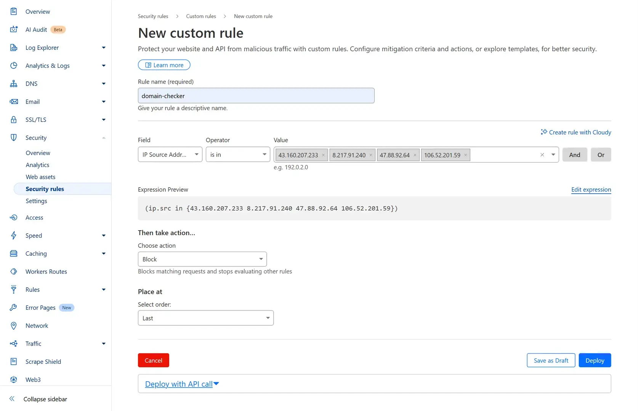Click the Or condition button

click(x=601, y=155)
